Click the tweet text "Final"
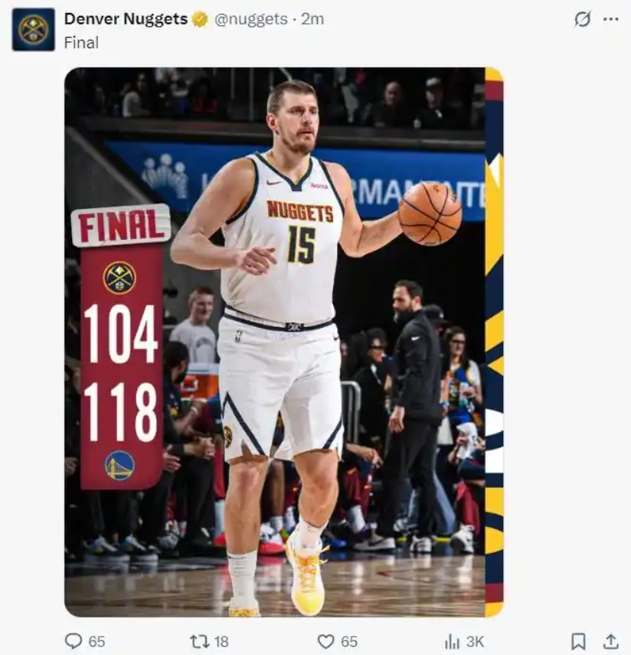The width and height of the screenshot is (631, 655). coord(81,43)
